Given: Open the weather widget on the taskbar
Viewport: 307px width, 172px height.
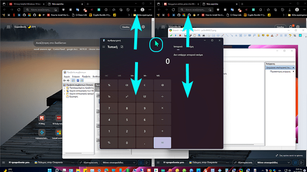Looking at the screenshot, I should (8, 170).
